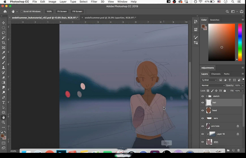Open the Normal blend mode dropdown
This screenshot has height=158, width=246.
tap(213, 85)
